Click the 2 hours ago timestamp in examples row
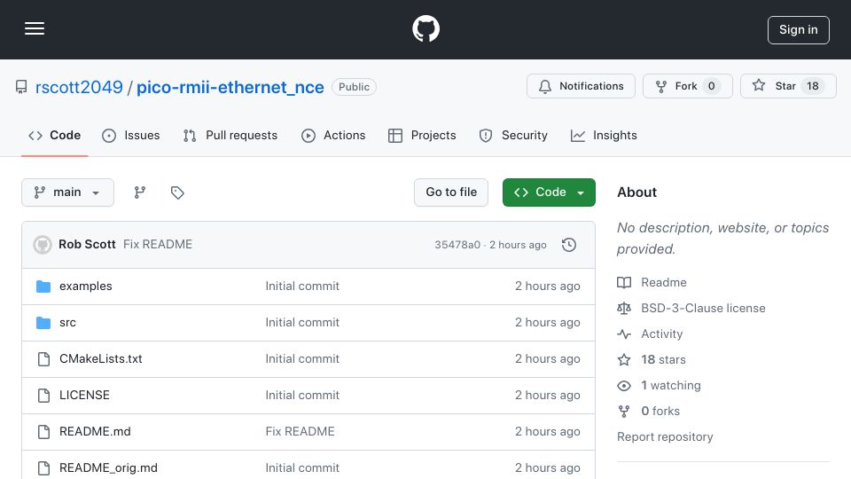The image size is (851, 479). click(x=547, y=287)
